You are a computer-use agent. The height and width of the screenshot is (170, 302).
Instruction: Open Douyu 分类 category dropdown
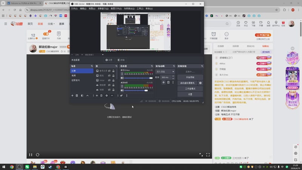click(51, 24)
